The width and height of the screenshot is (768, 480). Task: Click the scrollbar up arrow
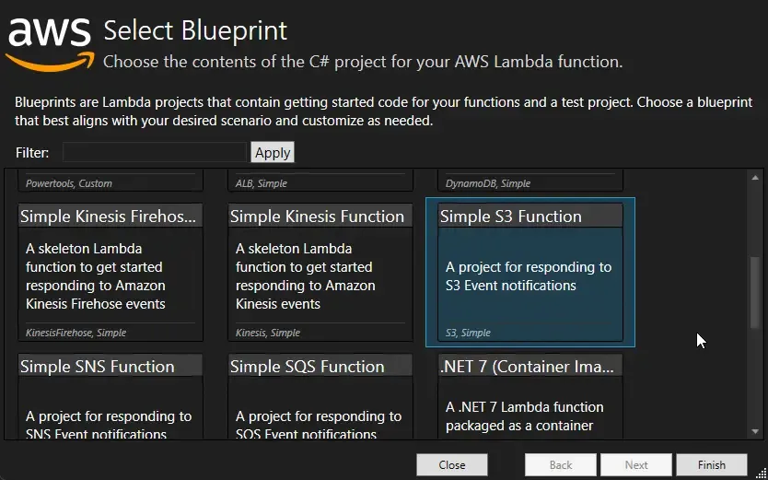755,178
